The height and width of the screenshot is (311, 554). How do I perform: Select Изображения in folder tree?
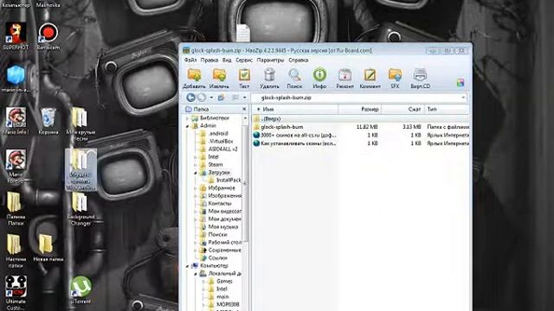(x=221, y=196)
